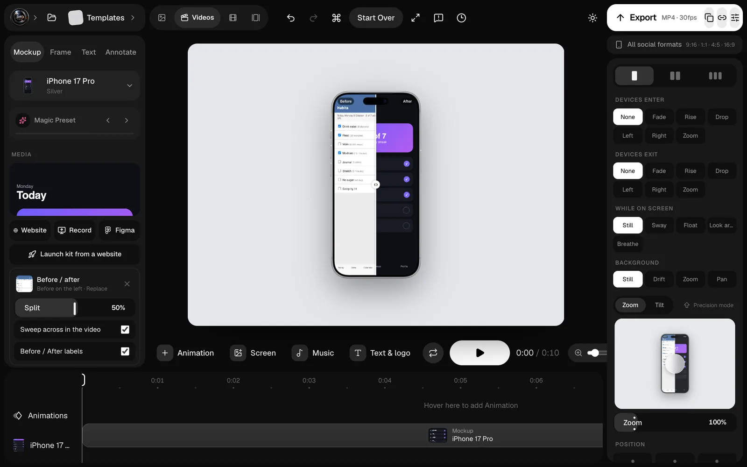Click the timeline zoom magnifier icon

point(578,353)
